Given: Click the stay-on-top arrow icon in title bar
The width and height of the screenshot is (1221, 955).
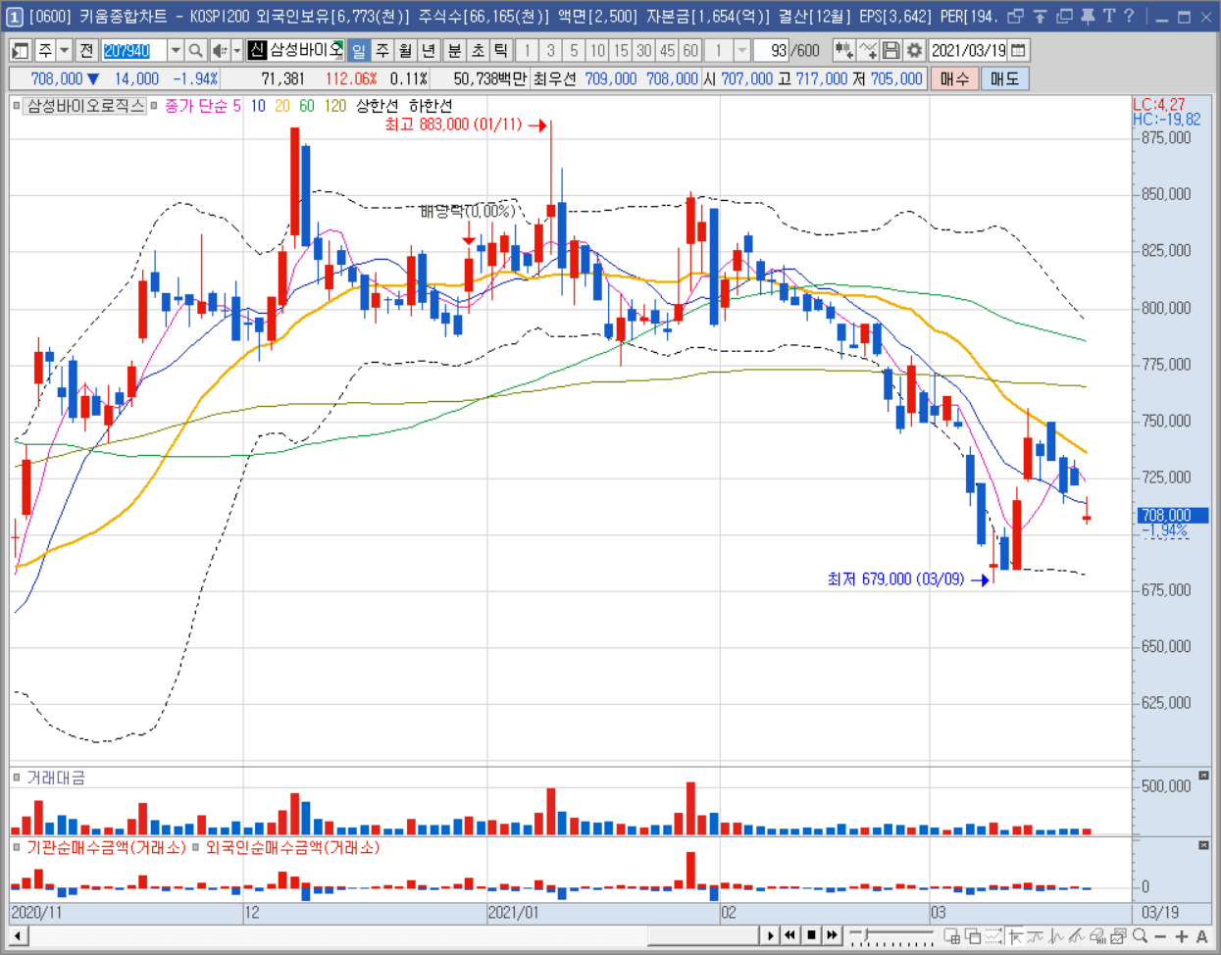Looking at the screenshot, I should tap(1040, 16).
